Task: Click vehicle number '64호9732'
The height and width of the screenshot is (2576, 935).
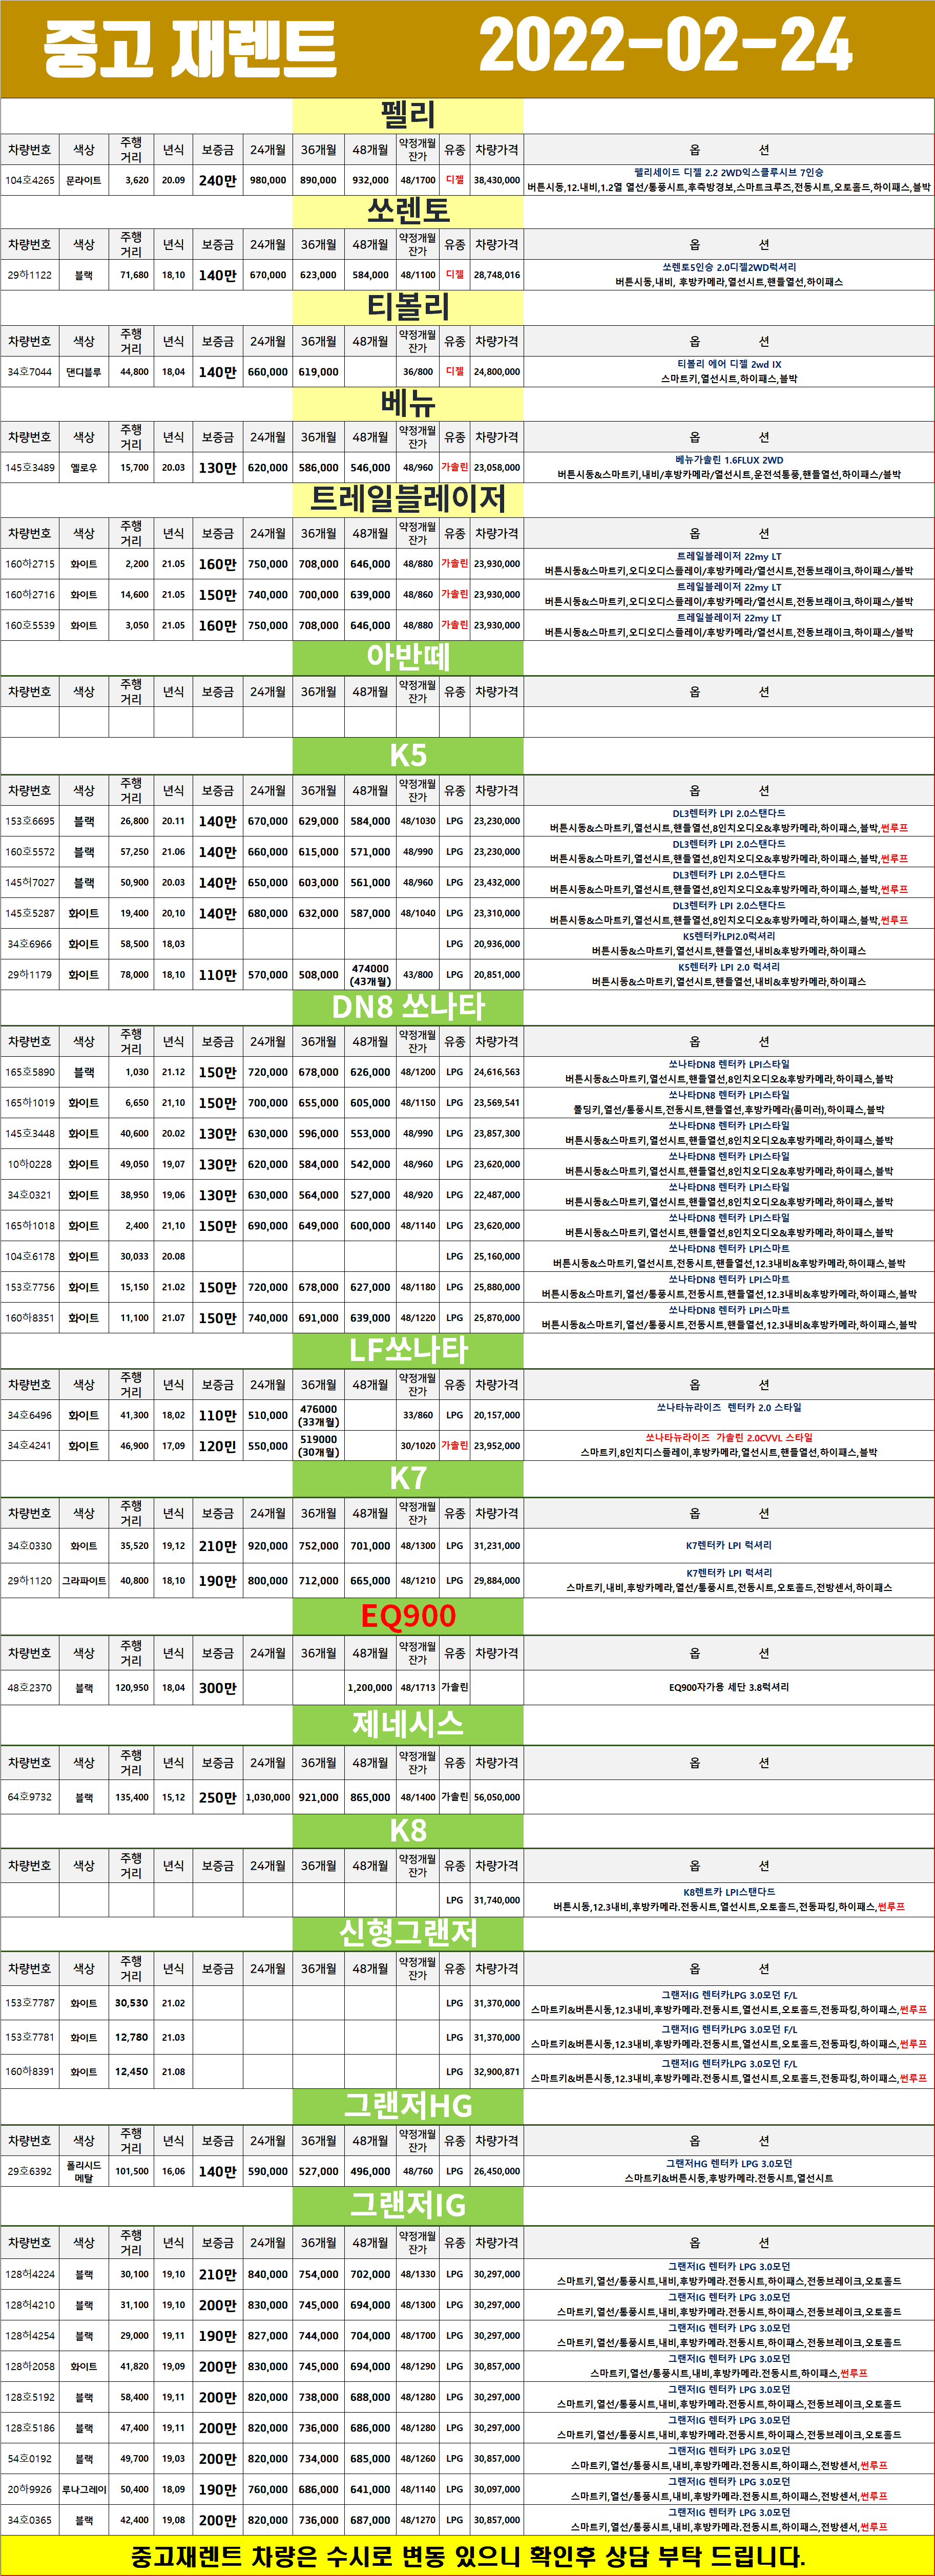Action: tap(30, 1797)
